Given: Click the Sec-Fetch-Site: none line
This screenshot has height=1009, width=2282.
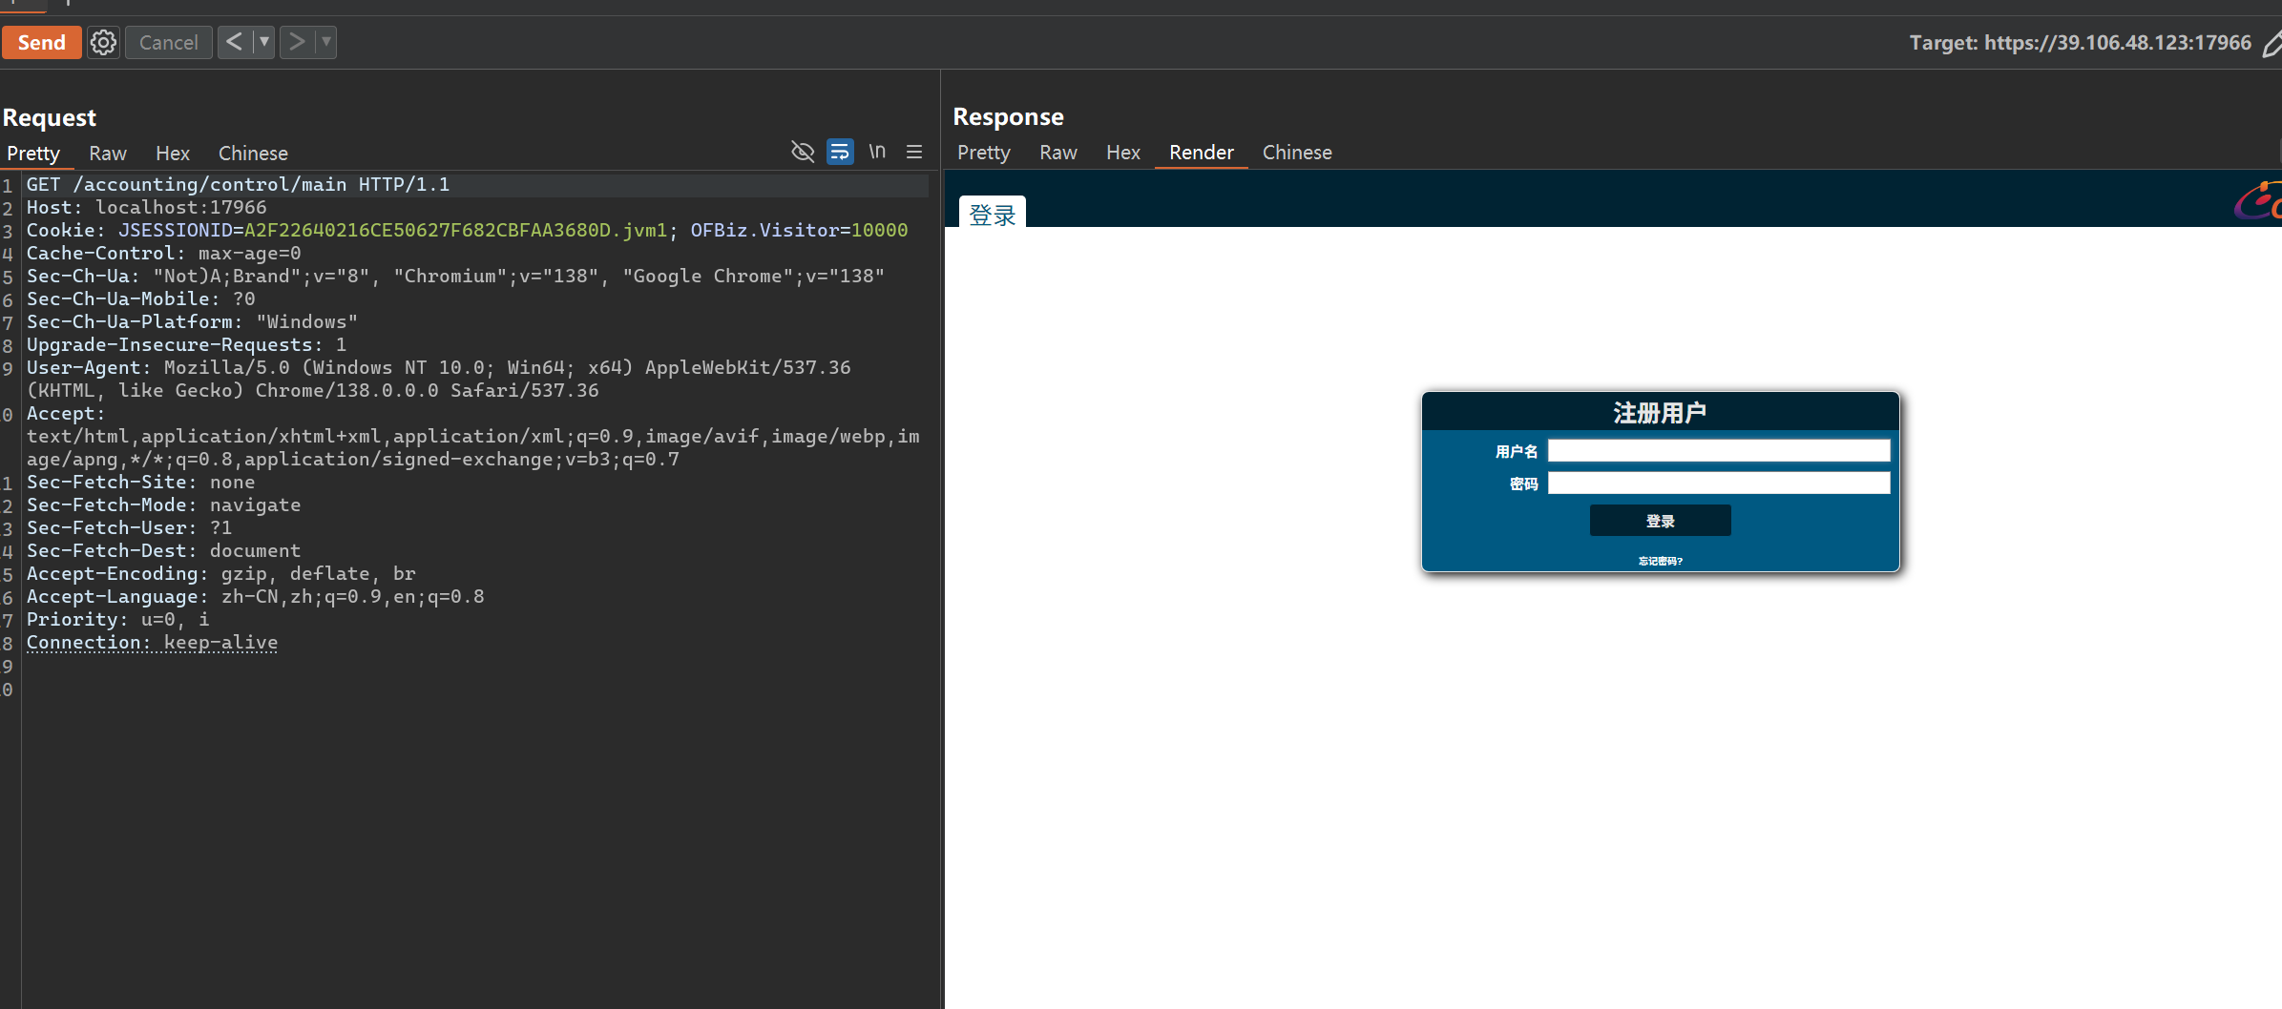Looking at the screenshot, I should [140, 482].
